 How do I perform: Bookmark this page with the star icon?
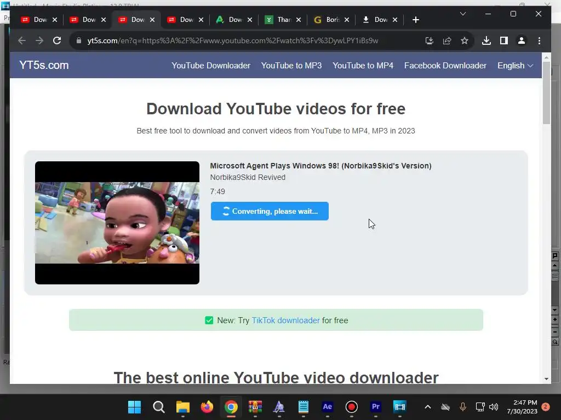point(465,40)
